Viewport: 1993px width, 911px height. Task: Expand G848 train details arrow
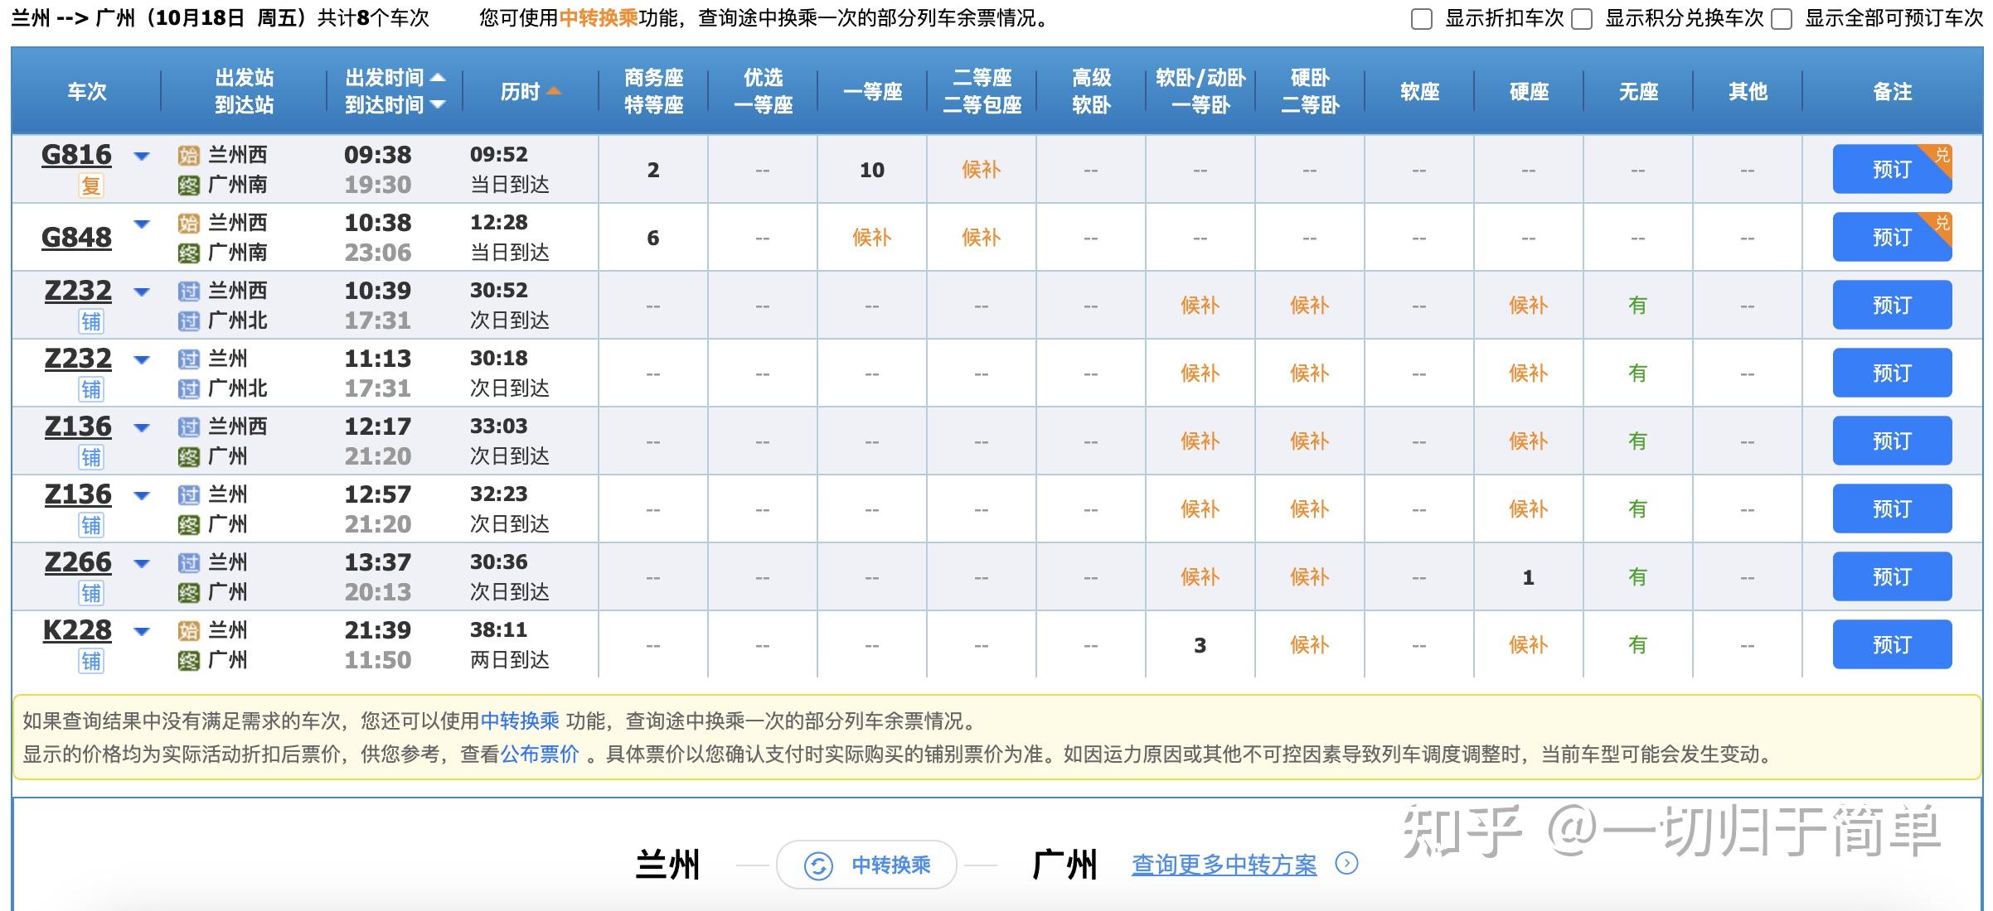tap(142, 224)
